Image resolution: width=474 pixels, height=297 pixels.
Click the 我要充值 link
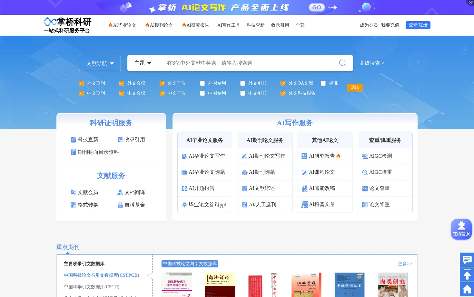click(x=390, y=25)
